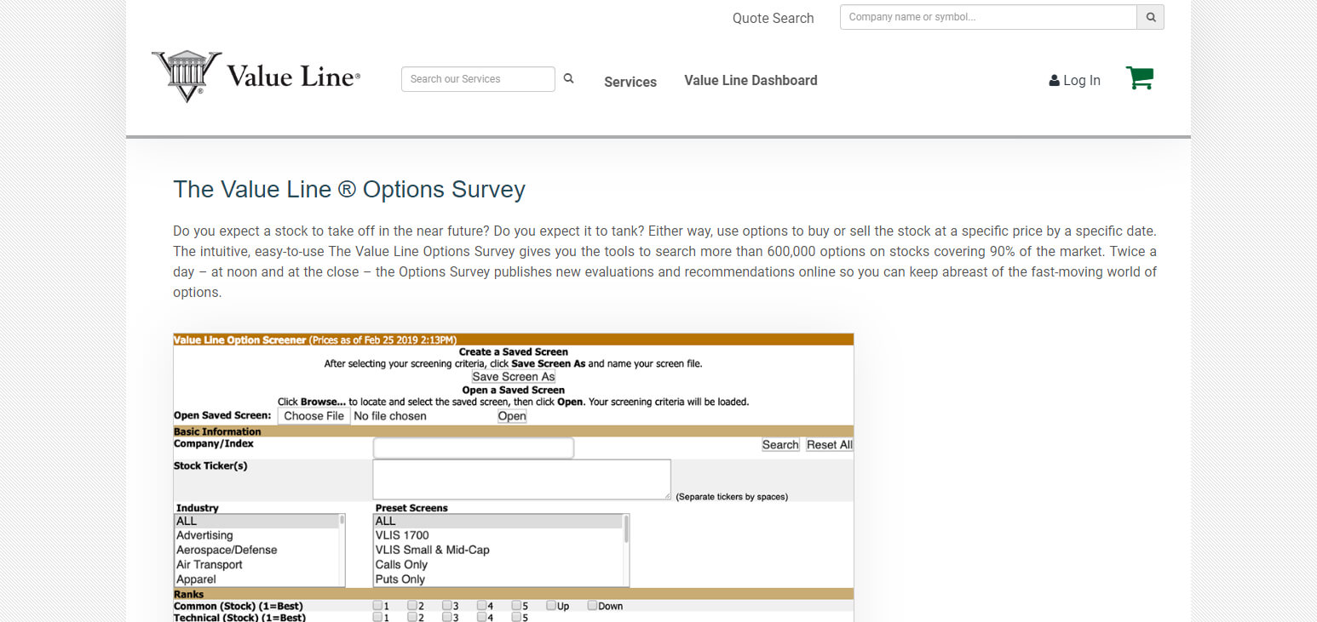The image size is (1317, 622).
Task: Check Technical (Stock) rank 5 checkbox
Action: [516, 617]
